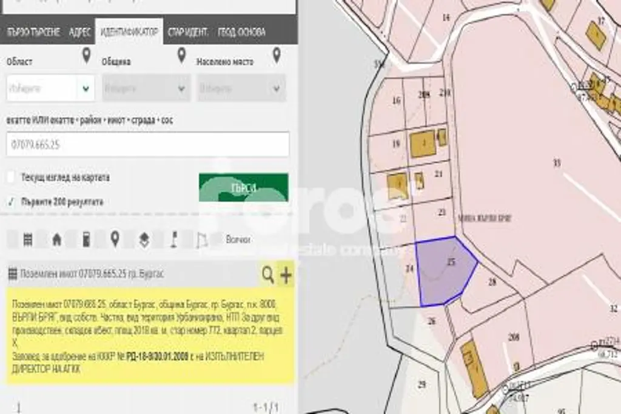
Task: Open the Област dropdown
Action: tap(50, 88)
